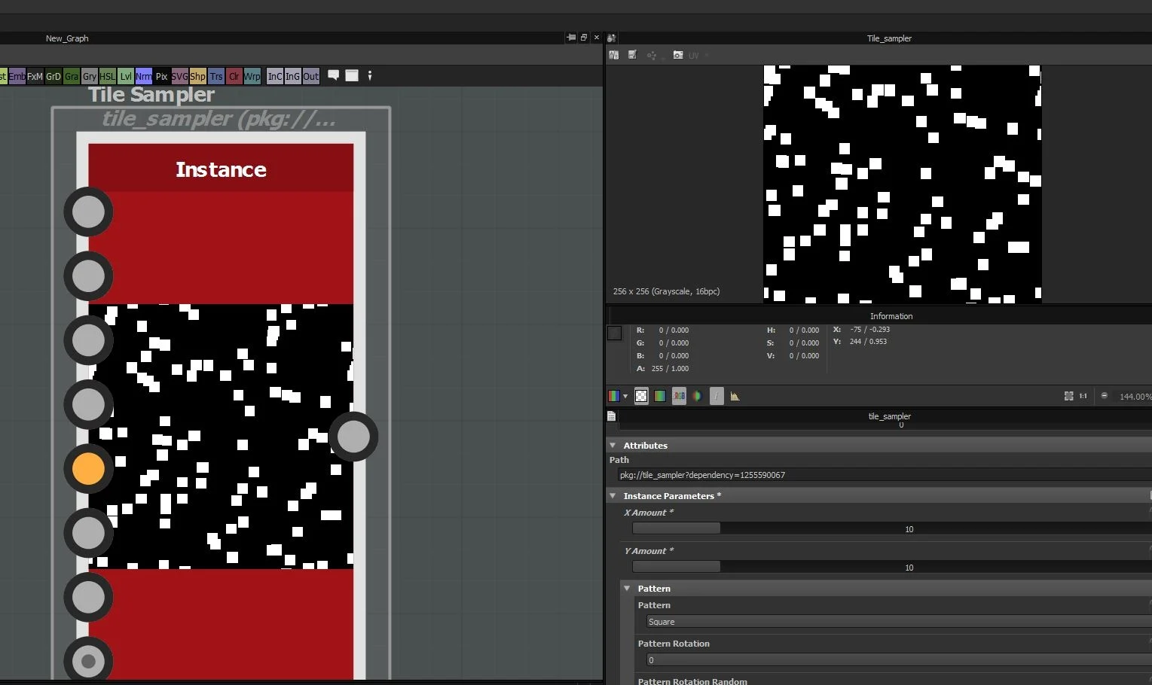1152x685 pixels.
Task: Click the Tile_sampler 2D view title
Action: tap(889, 38)
